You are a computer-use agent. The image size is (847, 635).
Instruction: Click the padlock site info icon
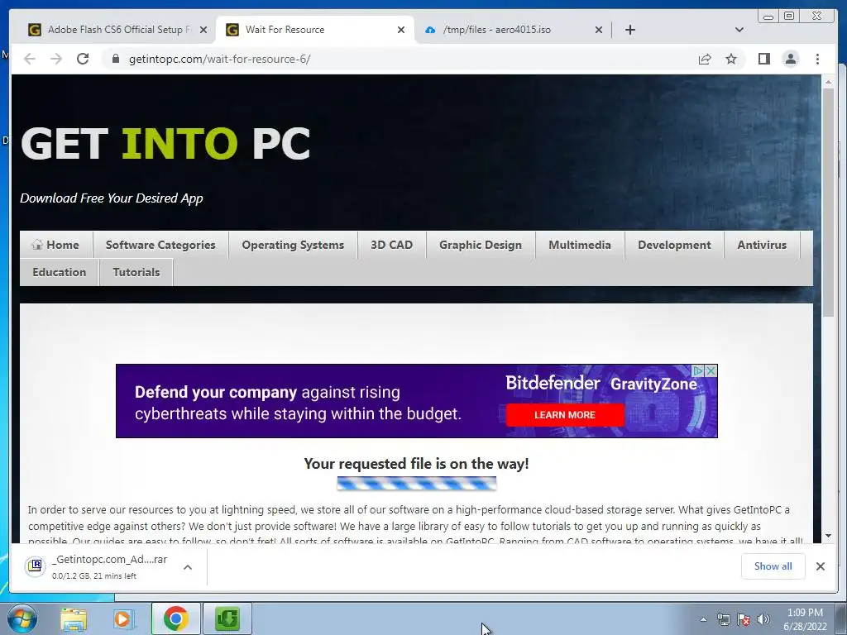115,59
